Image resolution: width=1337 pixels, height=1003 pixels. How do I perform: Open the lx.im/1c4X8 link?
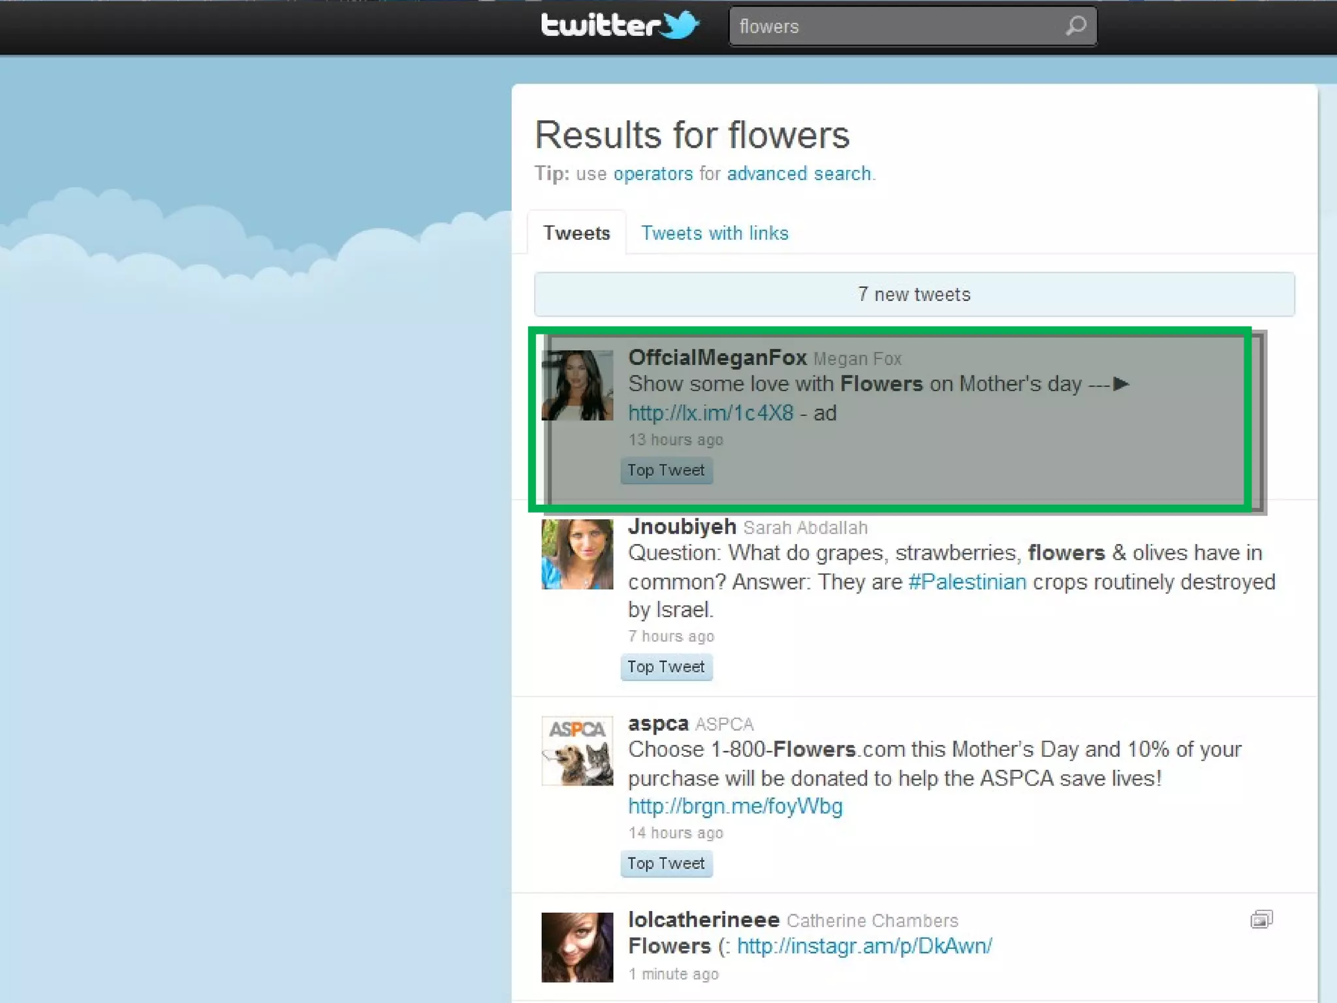coord(710,413)
